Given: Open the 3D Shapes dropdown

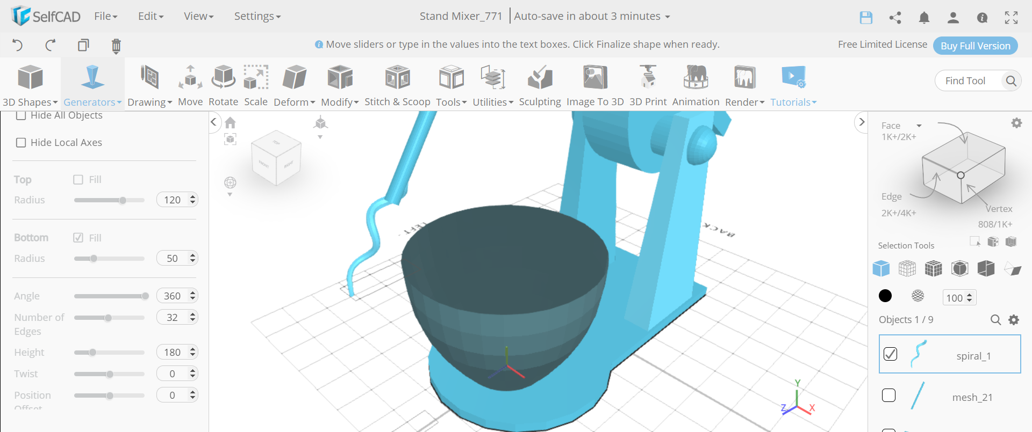Looking at the screenshot, I should point(30,86).
